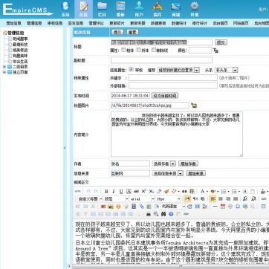Image resolution: width=269 pixels, height=269 pixels.
Task: Align text left in the editor
Action: click(x=213, y=198)
